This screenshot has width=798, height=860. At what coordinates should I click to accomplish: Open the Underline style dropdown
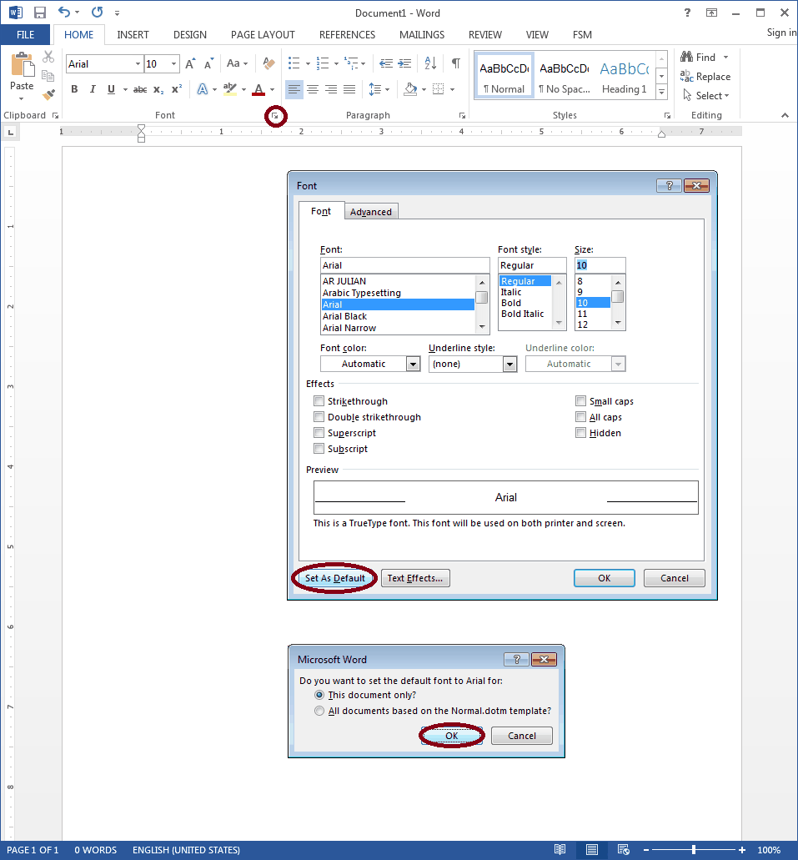coord(510,364)
